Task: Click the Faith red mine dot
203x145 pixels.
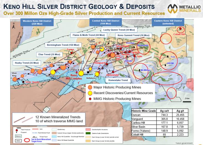Action: click(x=135, y=56)
